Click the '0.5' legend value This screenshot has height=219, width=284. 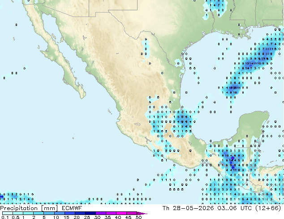16,217
